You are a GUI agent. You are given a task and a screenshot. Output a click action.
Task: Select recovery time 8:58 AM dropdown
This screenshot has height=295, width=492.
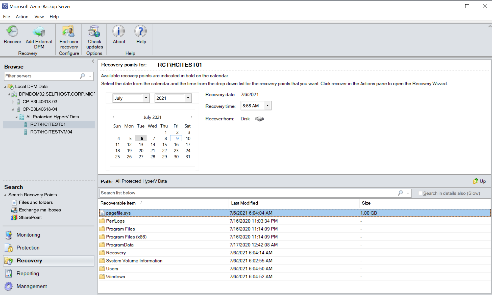coord(255,106)
